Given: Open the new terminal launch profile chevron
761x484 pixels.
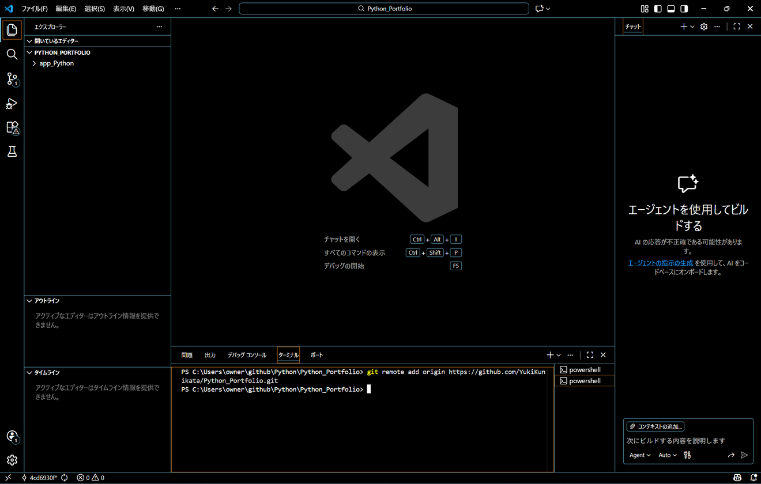Looking at the screenshot, I should [559, 355].
